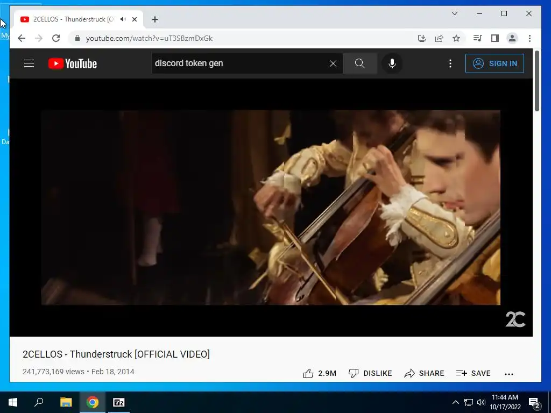Screen dimensions: 551x413
Task: Open volume control in the tray
Action: coord(481,402)
